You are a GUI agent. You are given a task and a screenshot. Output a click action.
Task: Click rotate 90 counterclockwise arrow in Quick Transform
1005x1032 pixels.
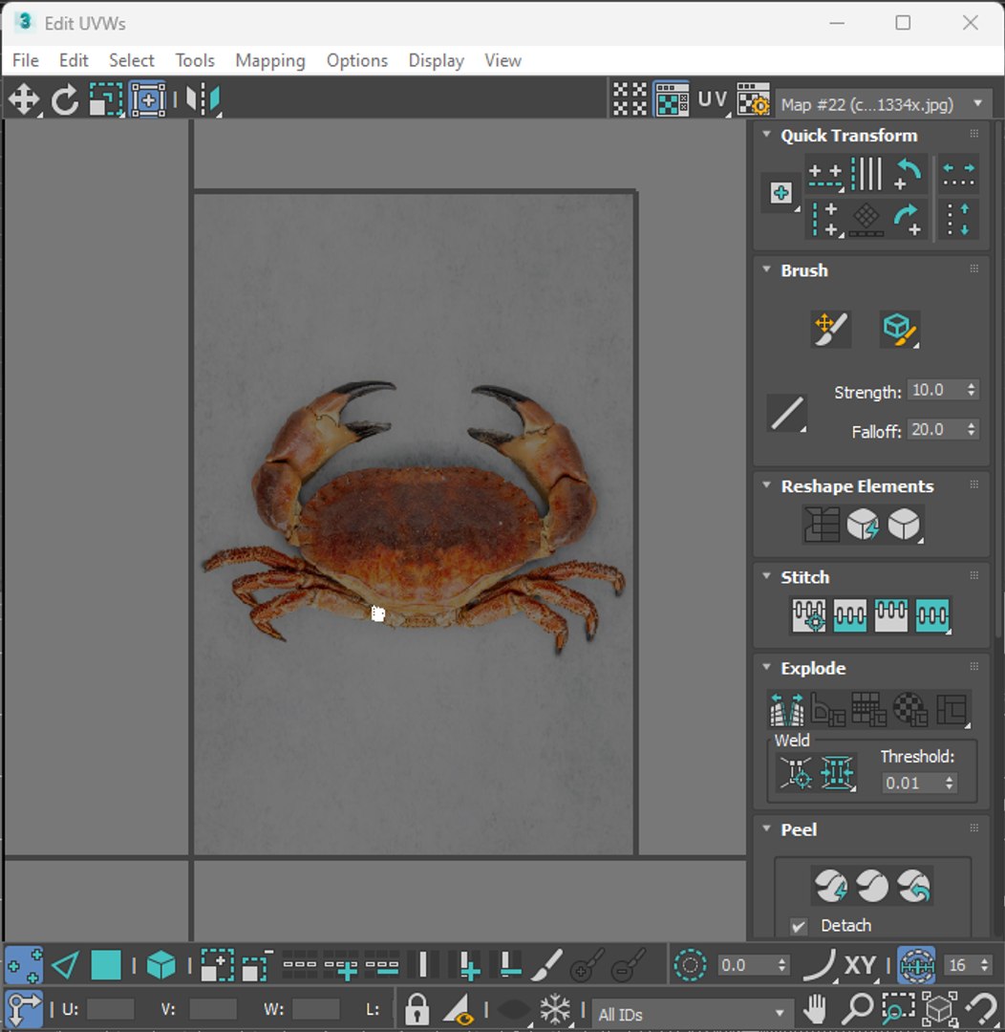909,174
